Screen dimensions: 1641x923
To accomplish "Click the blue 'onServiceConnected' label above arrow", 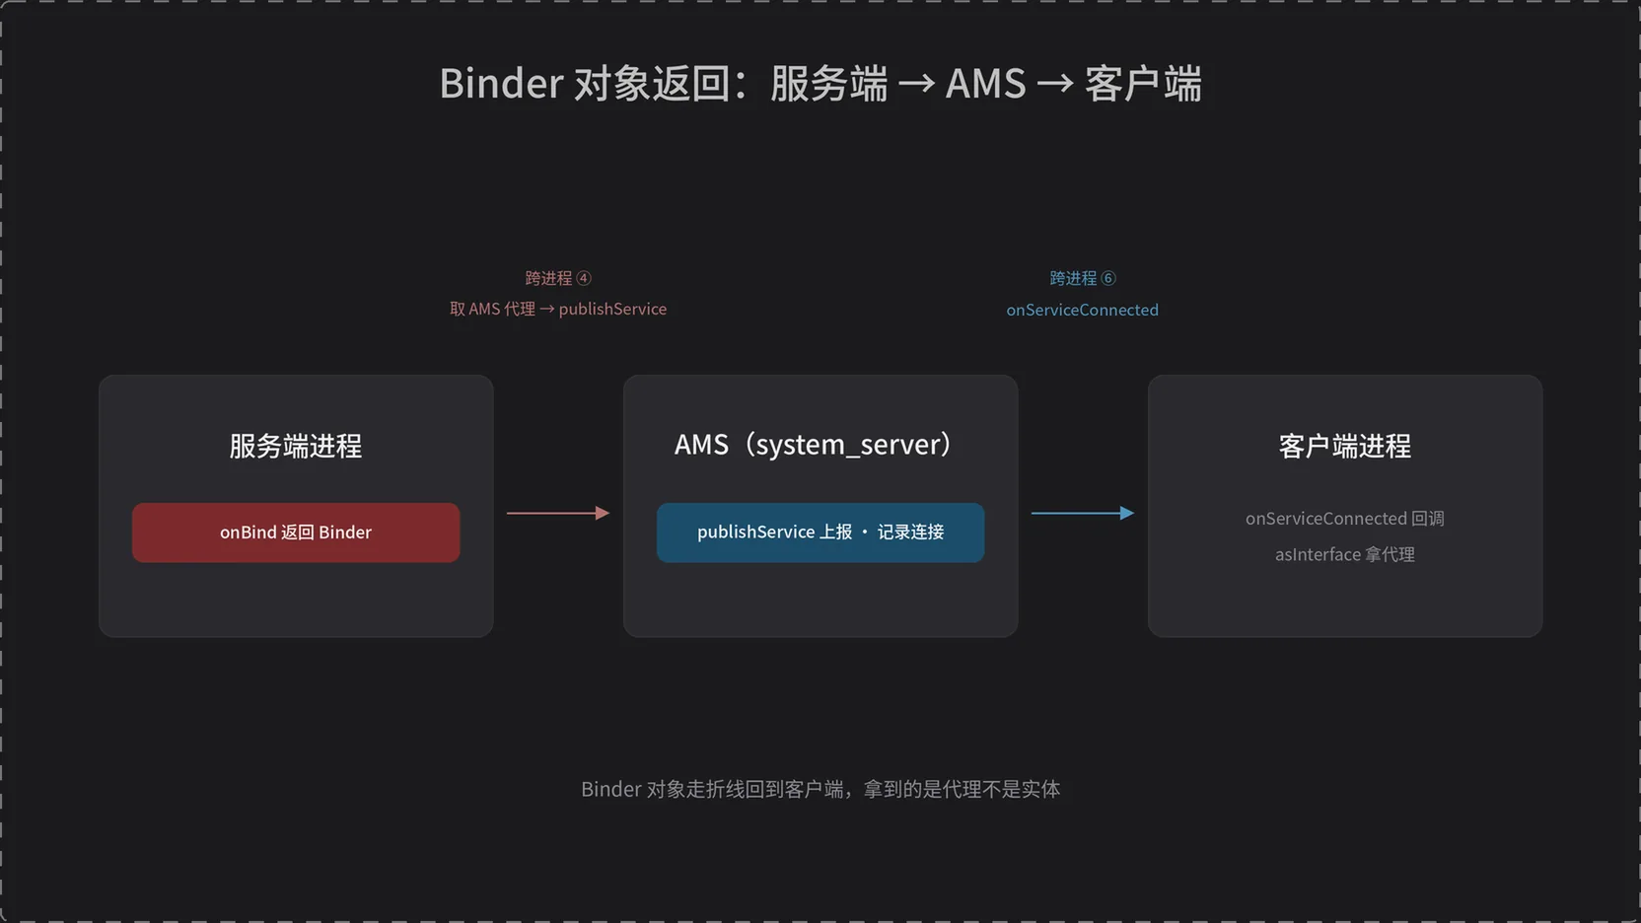I will [x=1083, y=310].
